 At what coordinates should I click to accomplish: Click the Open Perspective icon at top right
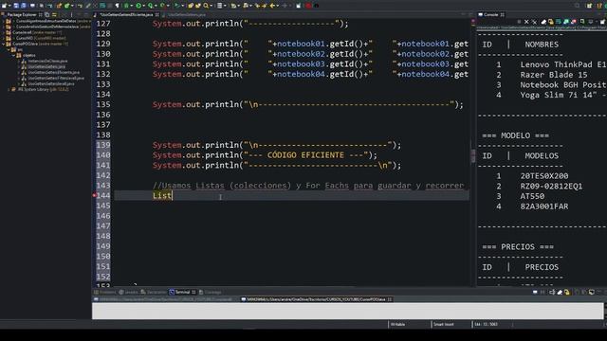pos(589,6)
